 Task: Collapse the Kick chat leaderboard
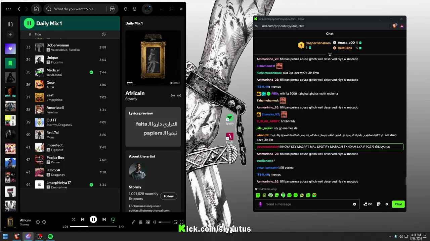coord(330,54)
